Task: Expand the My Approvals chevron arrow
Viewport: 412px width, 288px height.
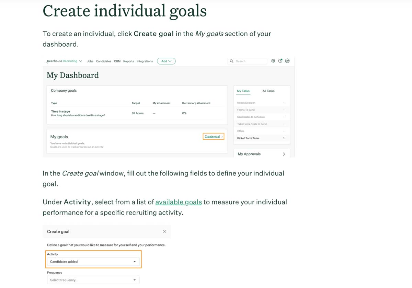Action: [284, 154]
